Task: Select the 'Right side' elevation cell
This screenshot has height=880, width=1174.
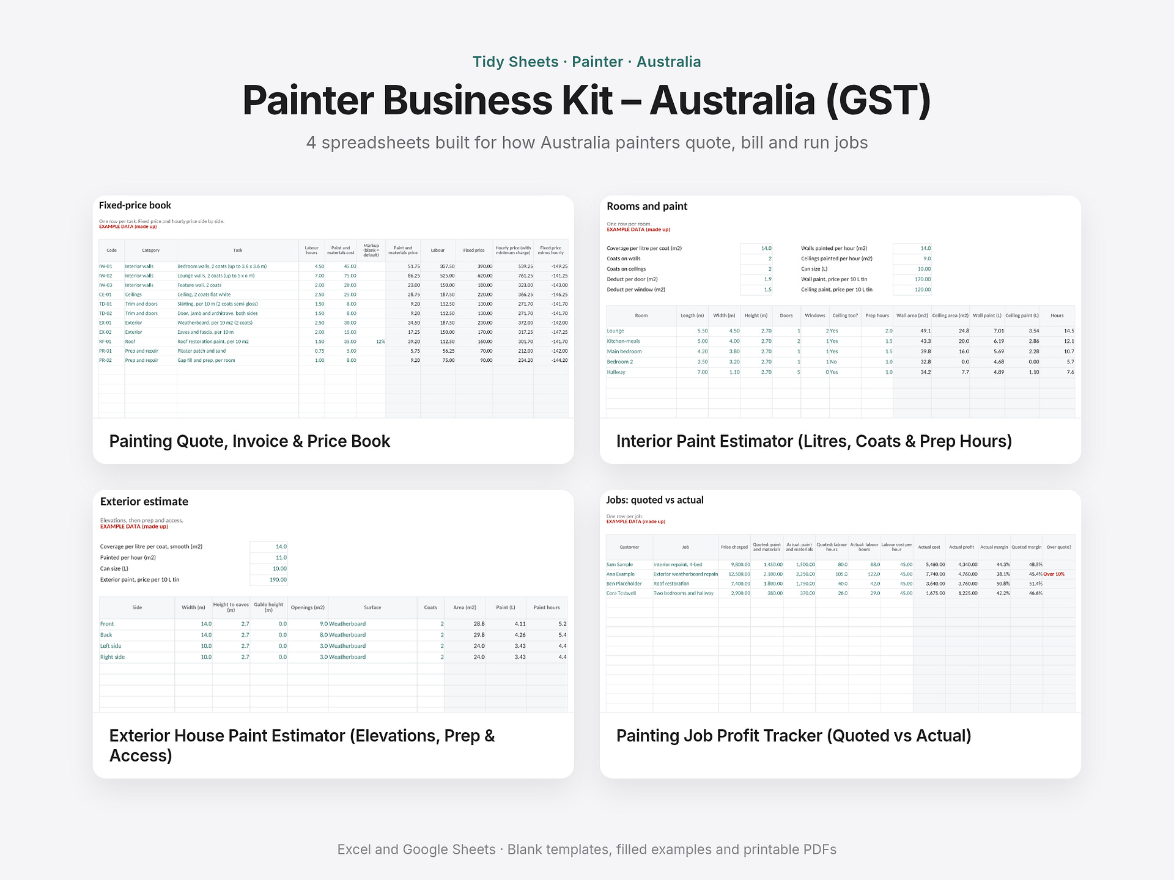Action: [x=137, y=657]
